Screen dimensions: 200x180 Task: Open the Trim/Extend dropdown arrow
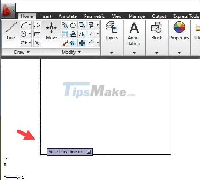(97, 34)
